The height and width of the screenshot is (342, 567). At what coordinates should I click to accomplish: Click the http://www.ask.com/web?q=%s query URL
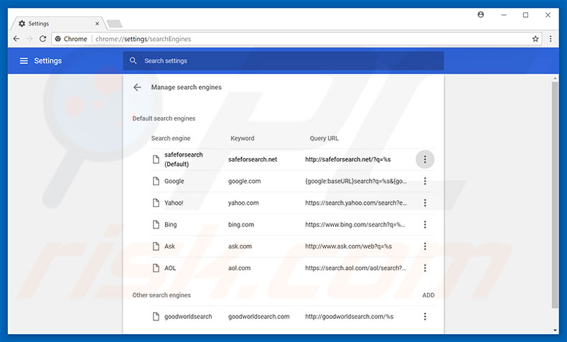[348, 246]
